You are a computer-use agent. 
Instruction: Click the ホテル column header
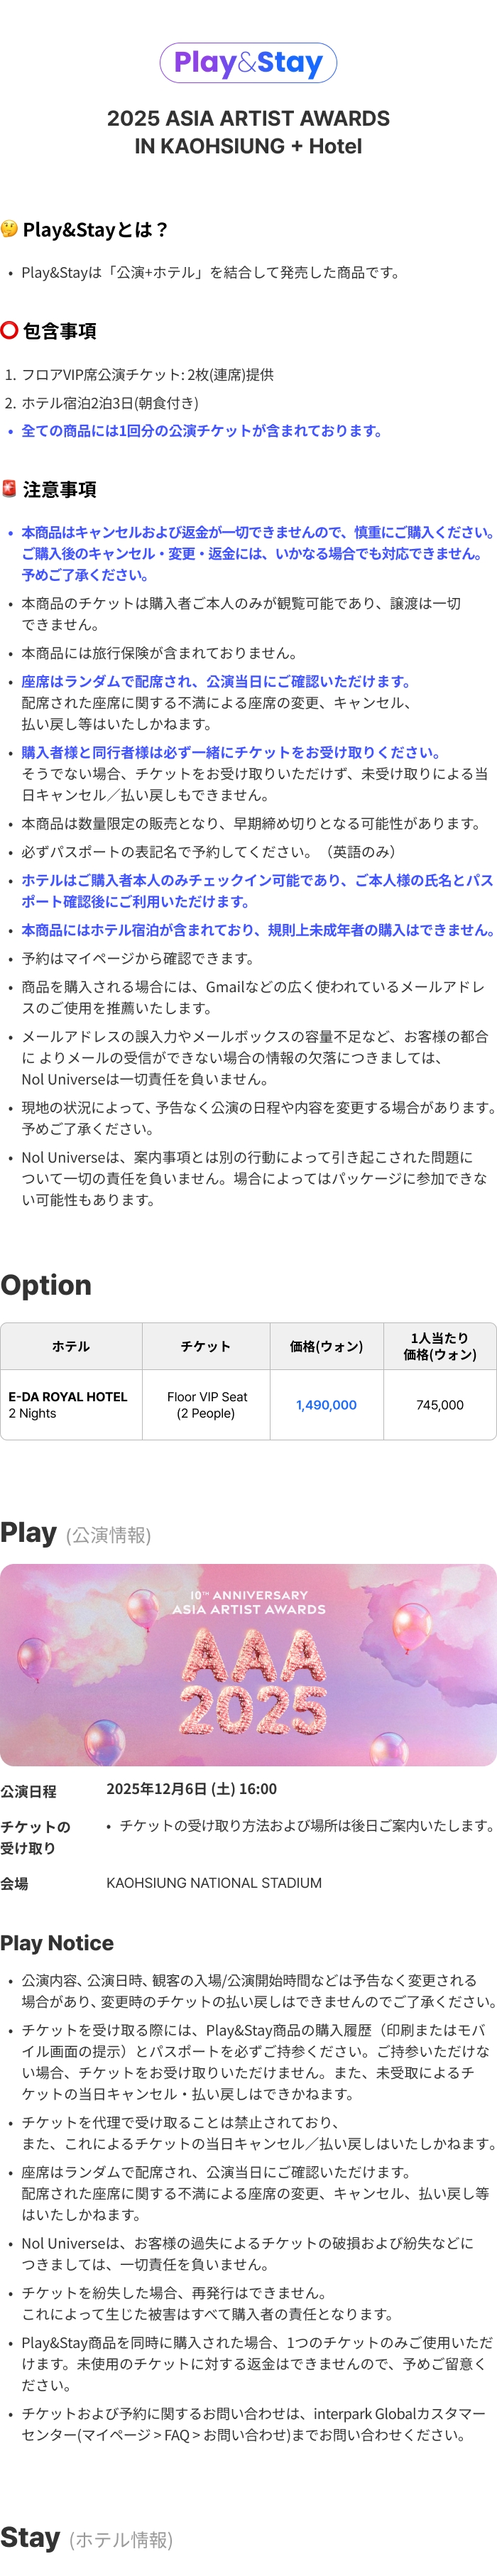tap(71, 1346)
